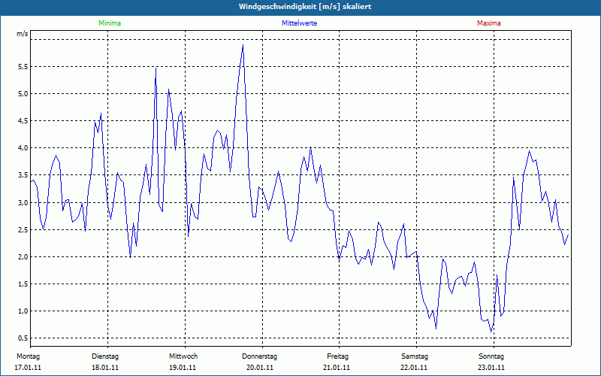The height and width of the screenshot is (376, 601).
Task: Click the 4,0 y-axis value
Action: coord(23,148)
